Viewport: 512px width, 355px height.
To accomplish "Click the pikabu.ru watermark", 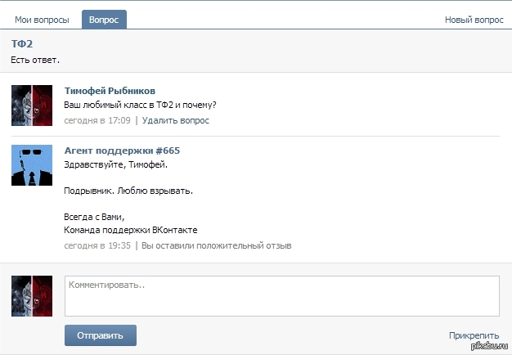I will point(490,346).
